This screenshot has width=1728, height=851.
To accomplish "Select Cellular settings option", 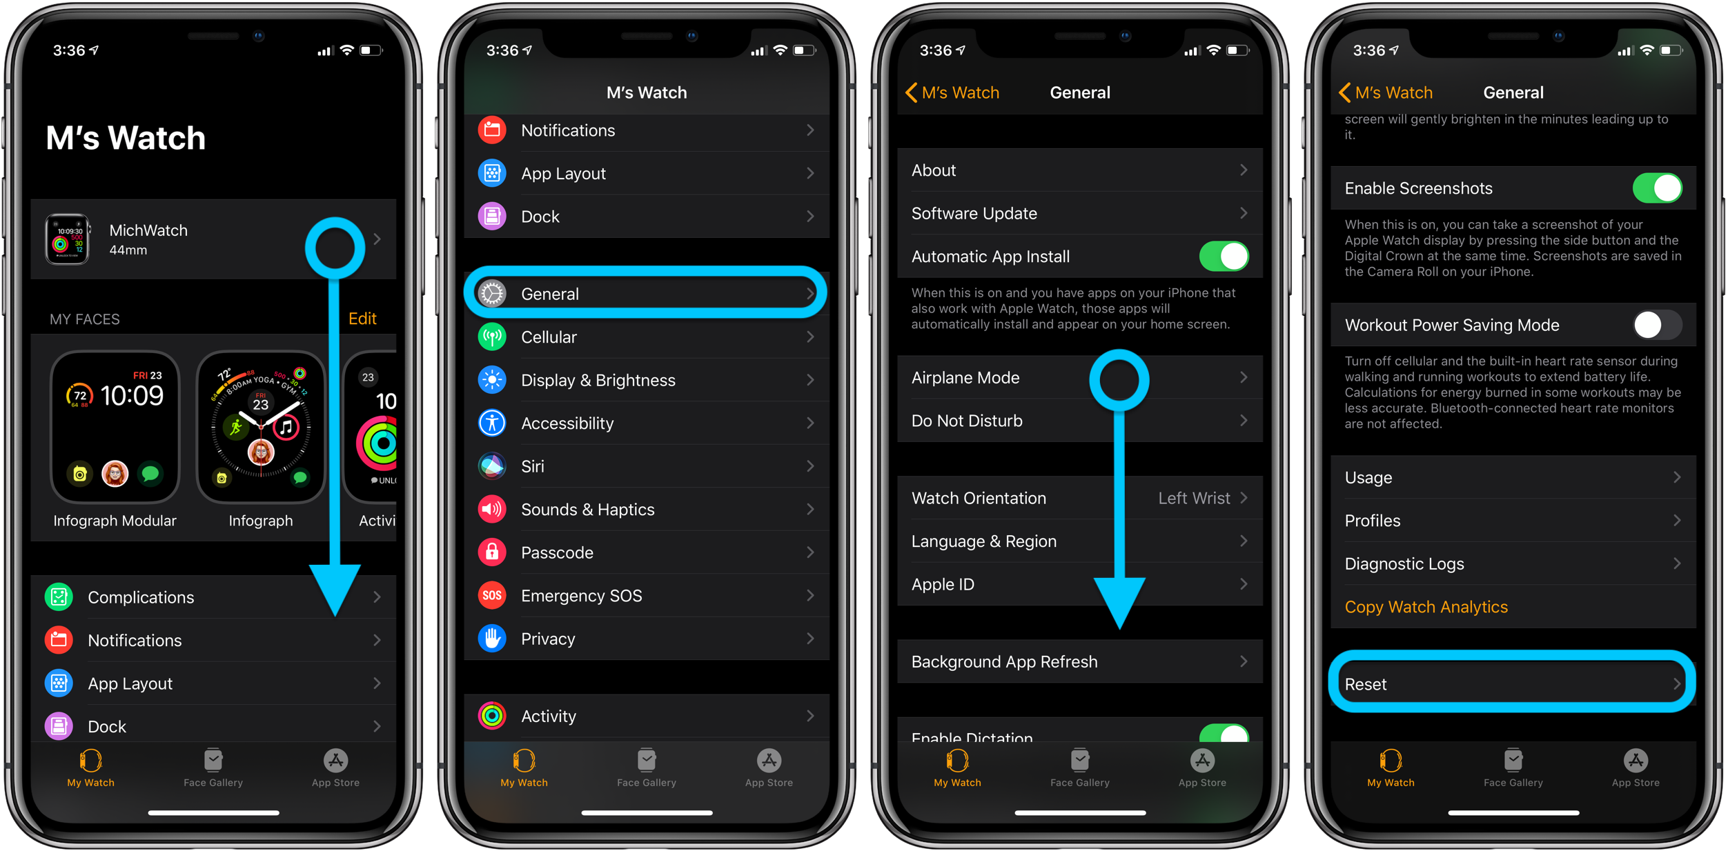I will [649, 337].
